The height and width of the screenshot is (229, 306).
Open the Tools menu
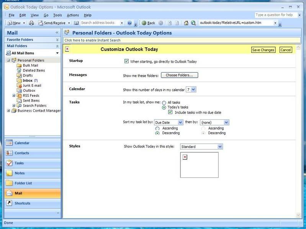coord(57,15)
